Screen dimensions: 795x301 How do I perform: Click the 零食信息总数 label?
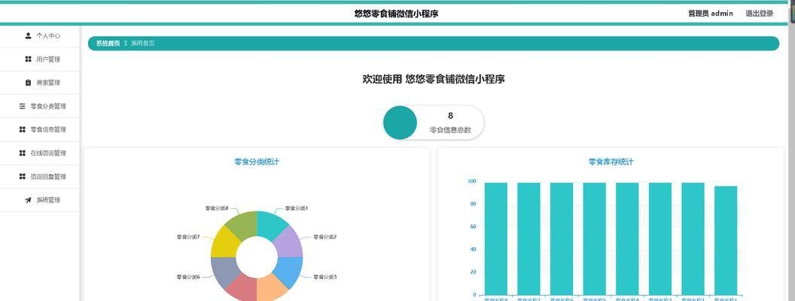pos(450,130)
